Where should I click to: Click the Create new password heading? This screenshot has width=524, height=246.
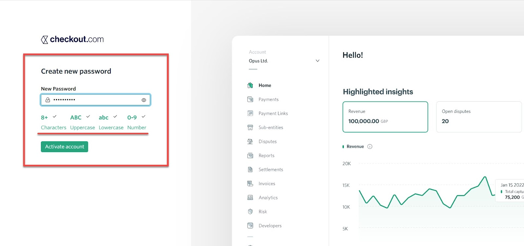(76, 71)
